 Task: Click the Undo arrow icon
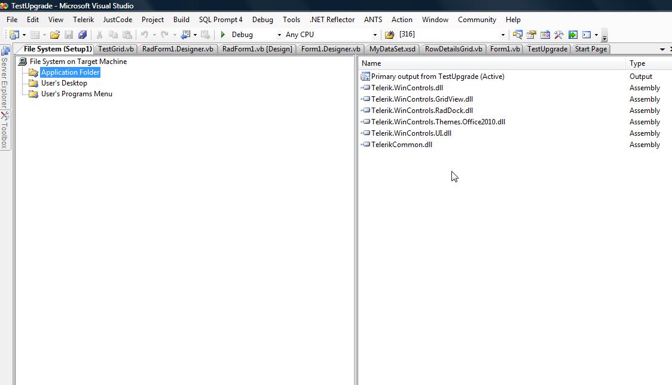click(145, 35)
